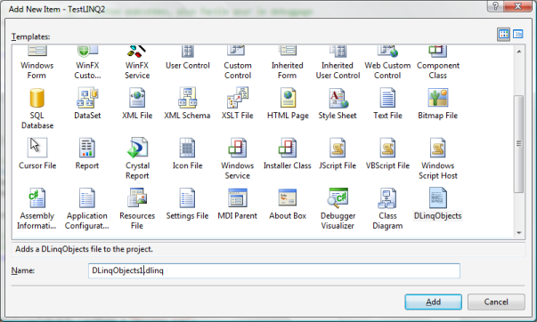Pick the XML Schema template icon
Image resolution: width=537 pixels, height=322 pixels.
[187, 98]
